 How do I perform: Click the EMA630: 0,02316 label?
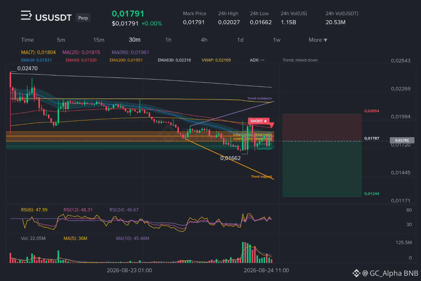tap(174, 60)
